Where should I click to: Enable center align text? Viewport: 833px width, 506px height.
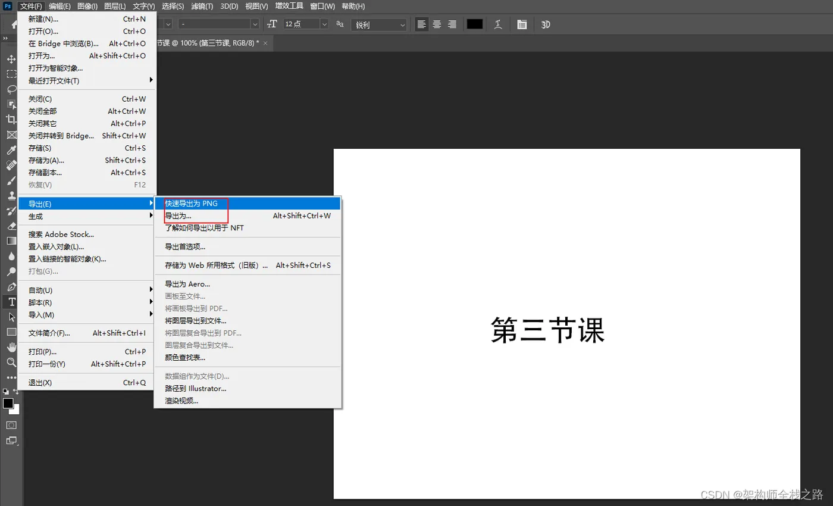tap(437, 24)
